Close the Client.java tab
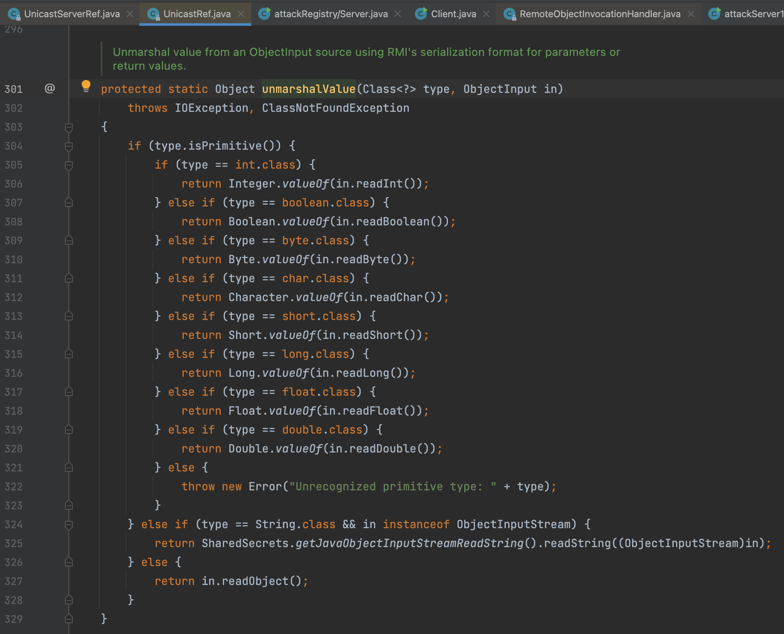This screenshot has height=634, width=784. (x=486, y=14)
